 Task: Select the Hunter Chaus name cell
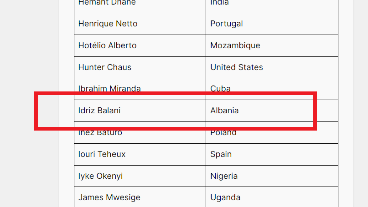[x=140, y=67]
